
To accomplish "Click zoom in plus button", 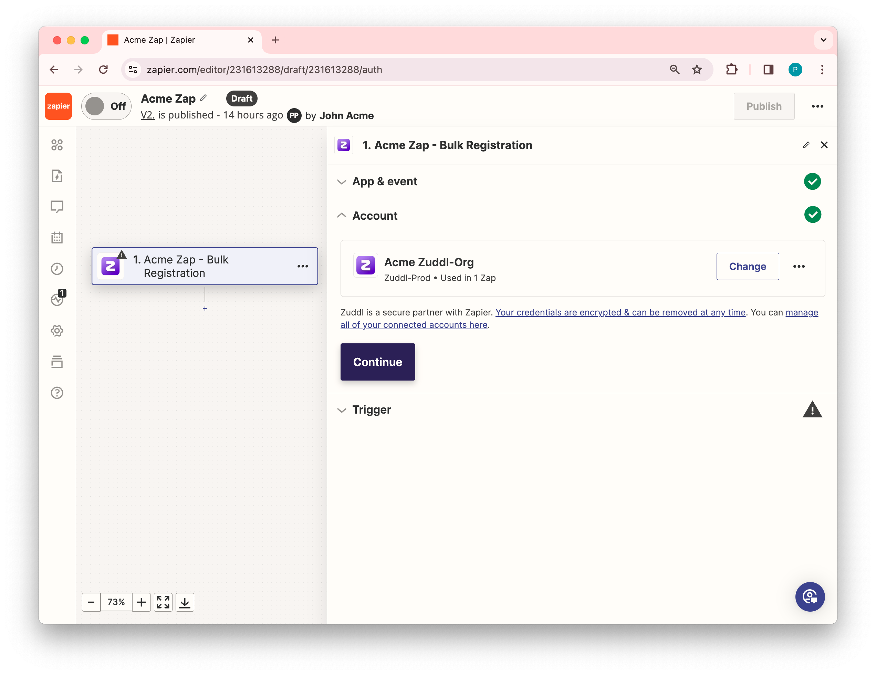I will tap(141, 602).
